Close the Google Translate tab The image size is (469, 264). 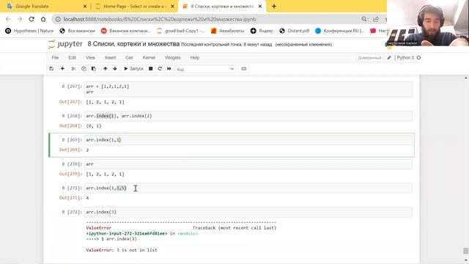pos(85,7)
